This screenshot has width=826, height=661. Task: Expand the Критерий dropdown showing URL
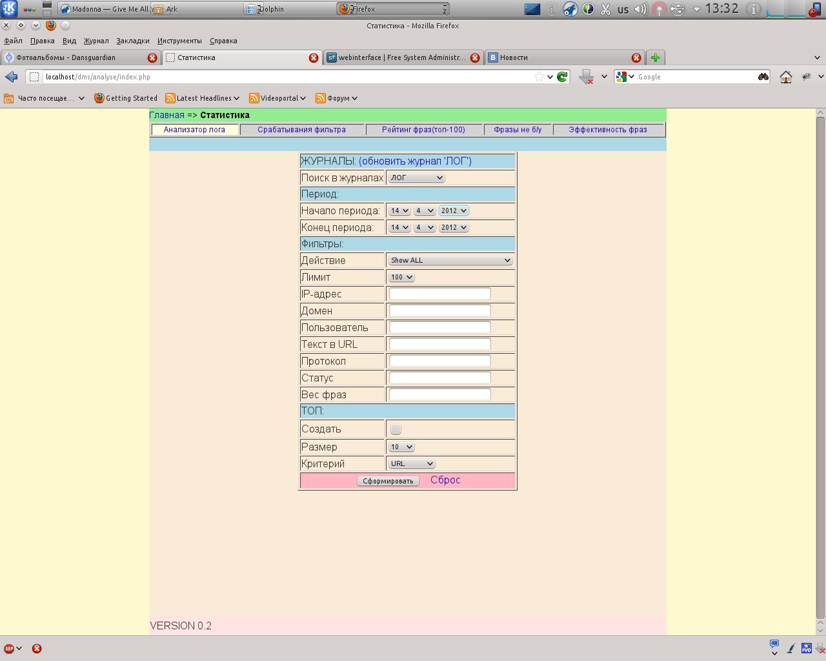(x=411, y=463)
